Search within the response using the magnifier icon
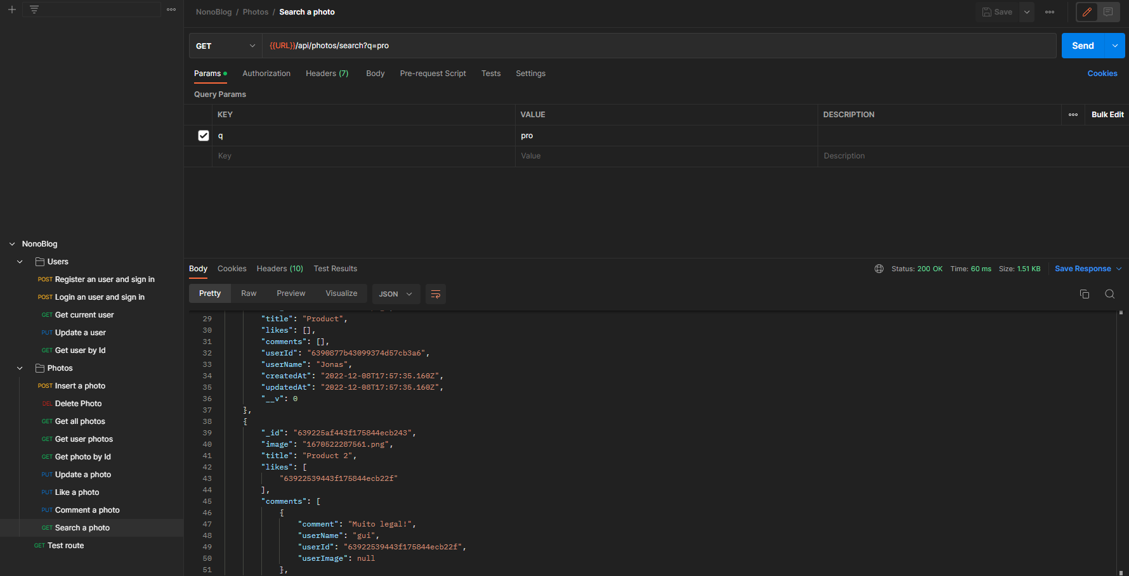The height and width of the screenshot is (576, 1129). tap(1110, 294)
